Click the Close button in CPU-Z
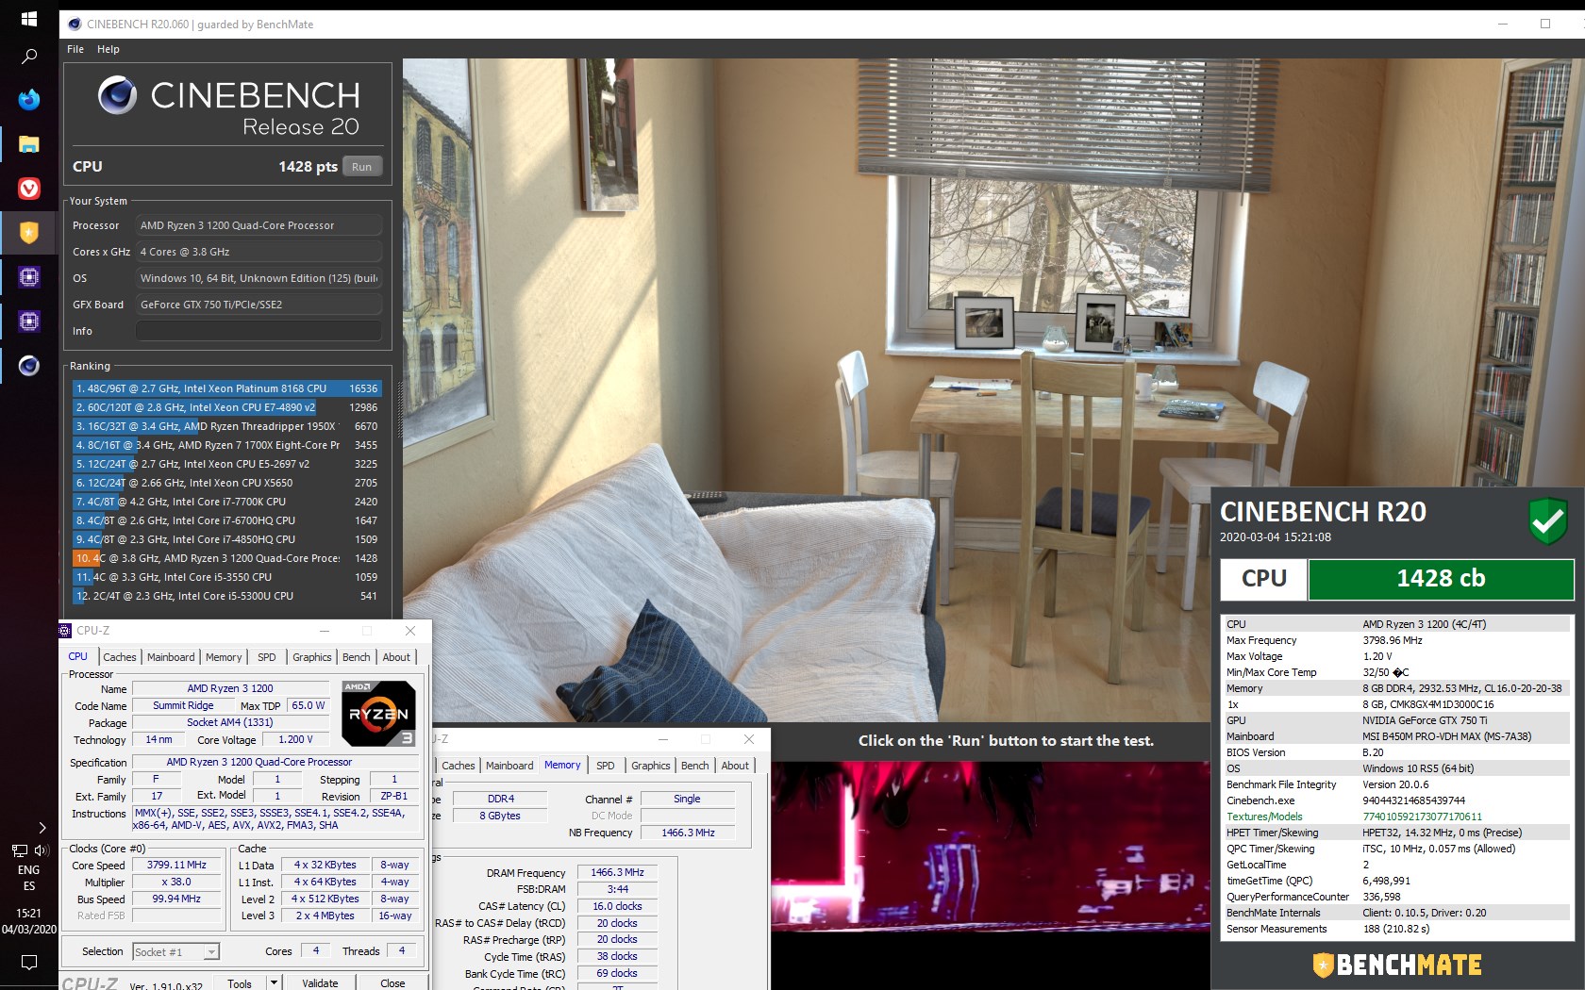The image size is (1585, 990). coord(392,983)
